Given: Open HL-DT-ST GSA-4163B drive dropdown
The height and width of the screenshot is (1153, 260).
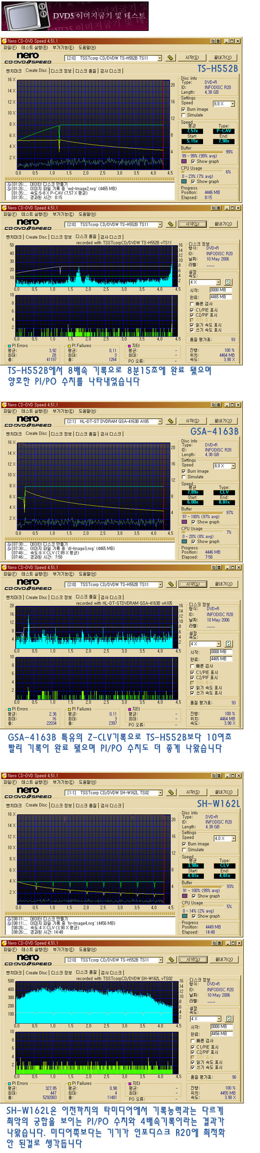Looking at the screenshot, I should 160,421.
